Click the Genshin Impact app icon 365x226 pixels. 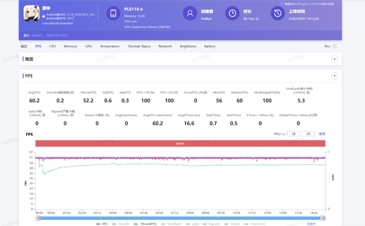pyautogui.click(x=32, y=14)
